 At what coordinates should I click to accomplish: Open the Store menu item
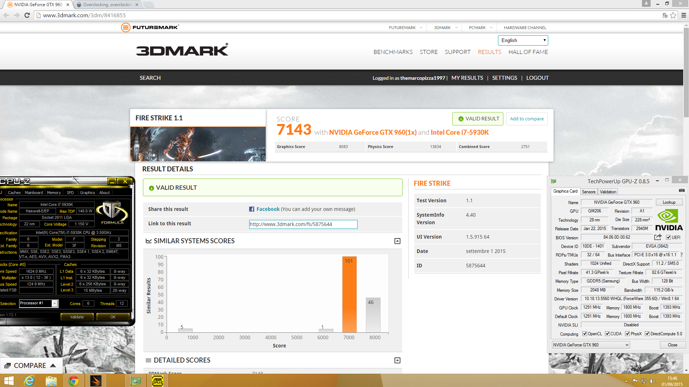429,52
